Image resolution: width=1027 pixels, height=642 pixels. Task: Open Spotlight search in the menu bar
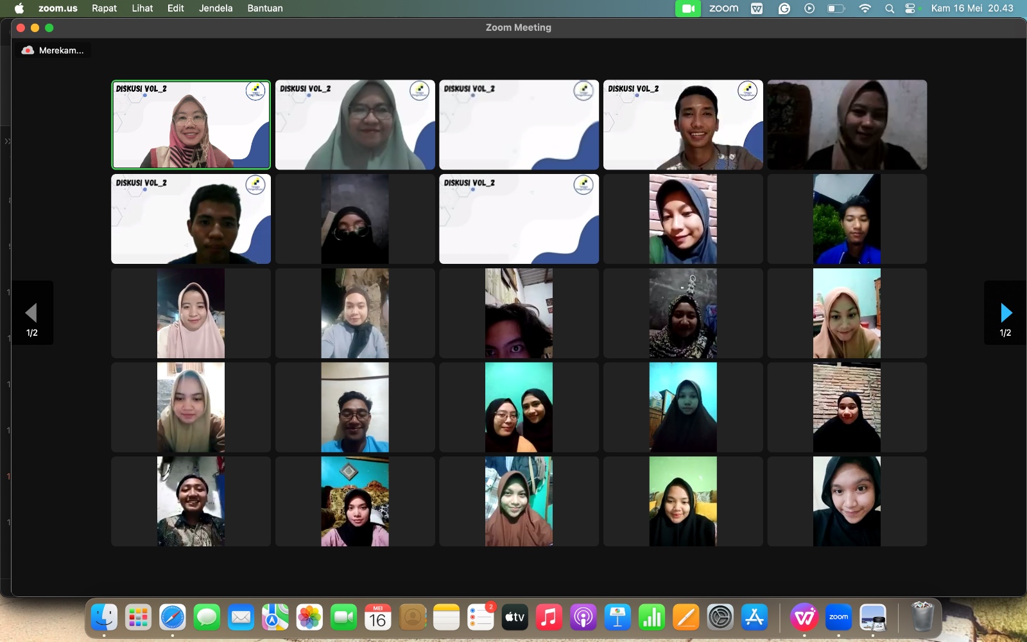889,8
